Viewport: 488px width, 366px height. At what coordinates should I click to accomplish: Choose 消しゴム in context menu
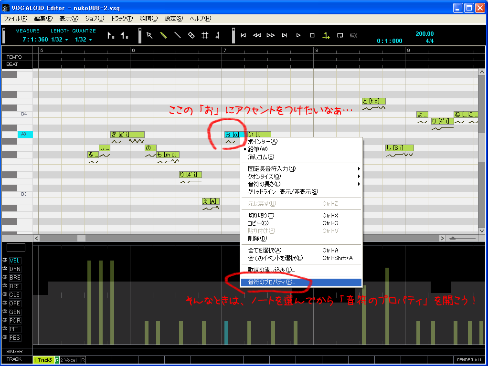301,157
